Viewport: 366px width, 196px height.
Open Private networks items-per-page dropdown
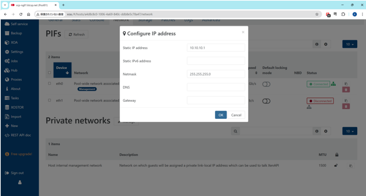tap(350, 131)
